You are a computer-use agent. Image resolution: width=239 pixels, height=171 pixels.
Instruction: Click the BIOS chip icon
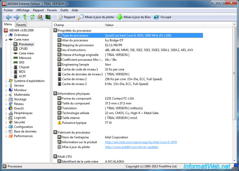[16, 72]
